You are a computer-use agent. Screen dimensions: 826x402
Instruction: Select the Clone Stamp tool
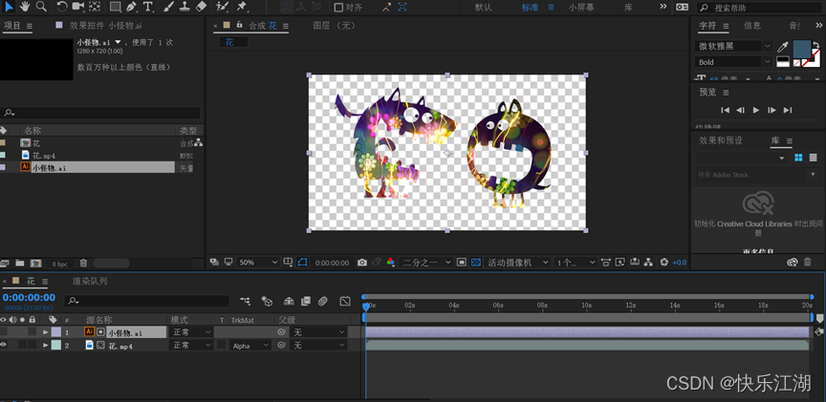[x=185, y=7]
